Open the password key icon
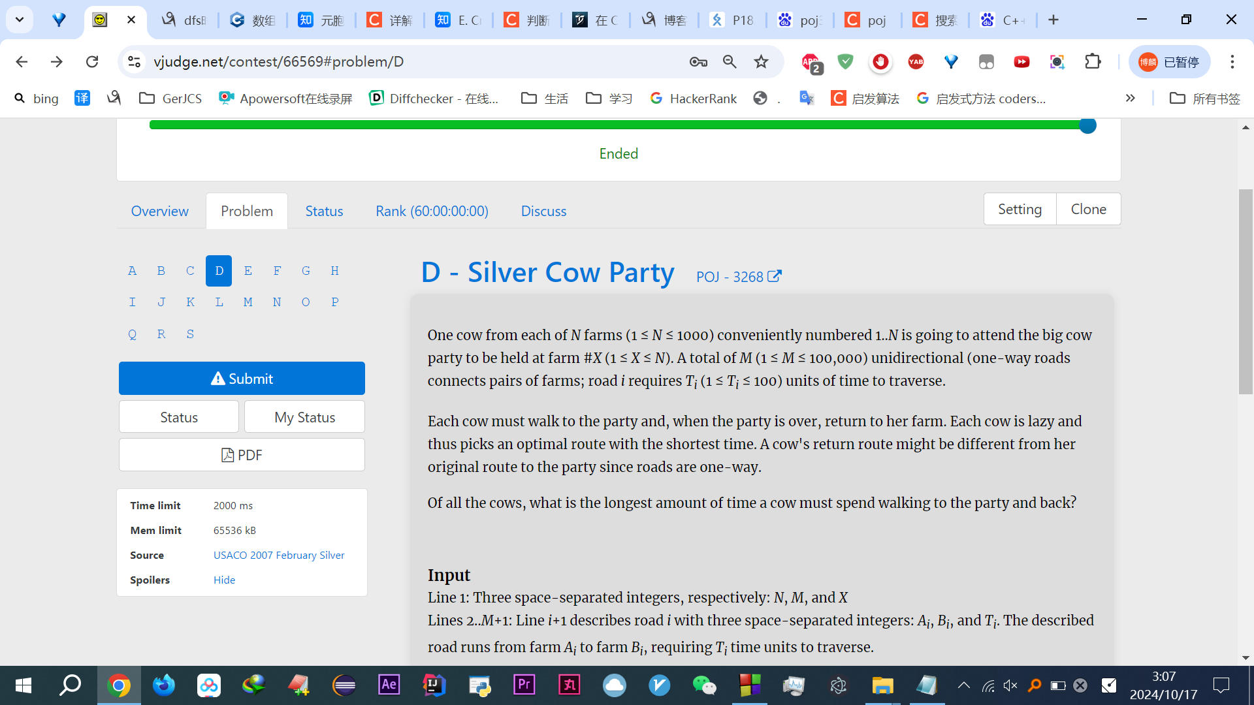 (698, 61)
